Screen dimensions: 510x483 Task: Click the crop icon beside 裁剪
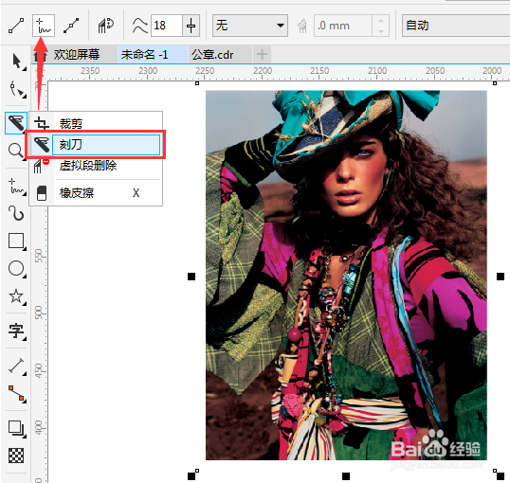pyautogui.click(x=42, y=123)
